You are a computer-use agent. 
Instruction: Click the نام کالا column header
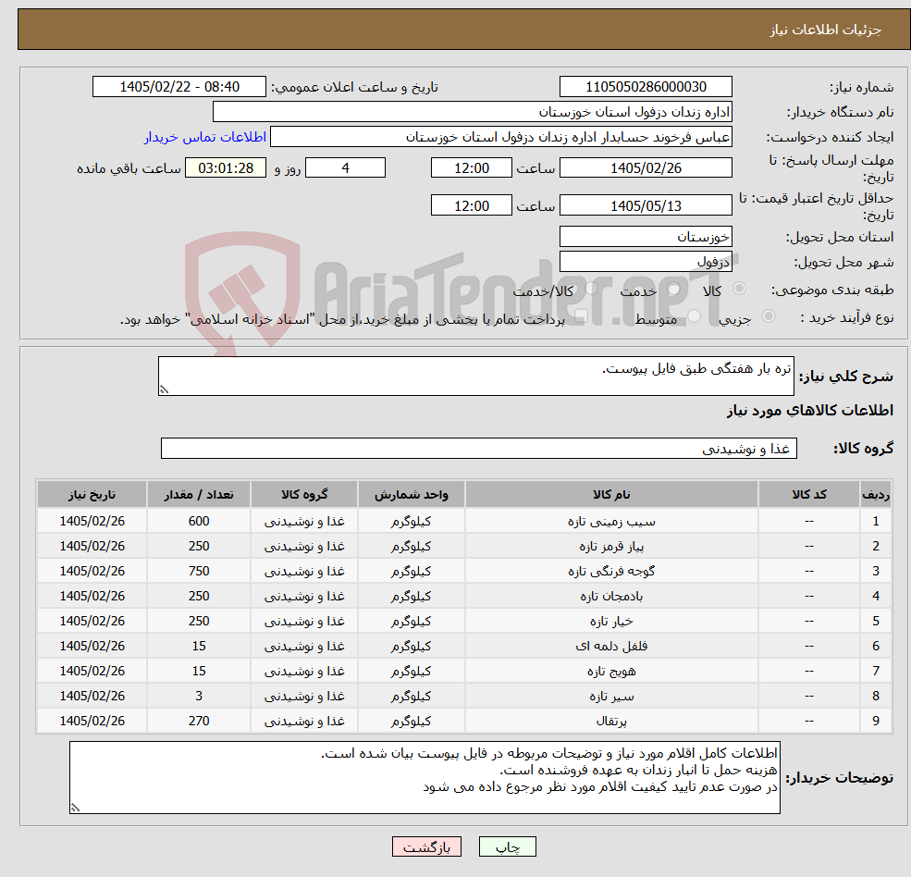pos(611,494)
